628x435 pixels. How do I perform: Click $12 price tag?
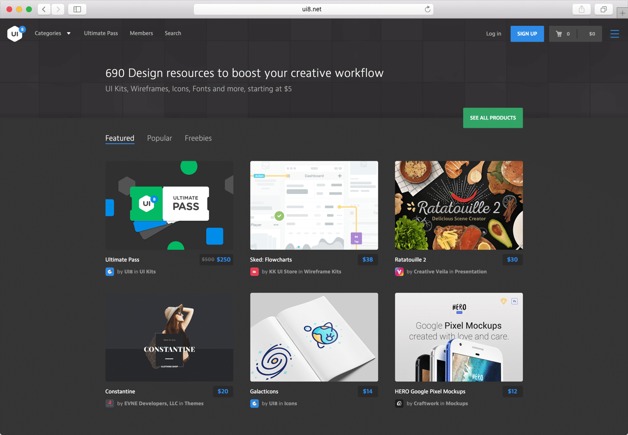512,391
